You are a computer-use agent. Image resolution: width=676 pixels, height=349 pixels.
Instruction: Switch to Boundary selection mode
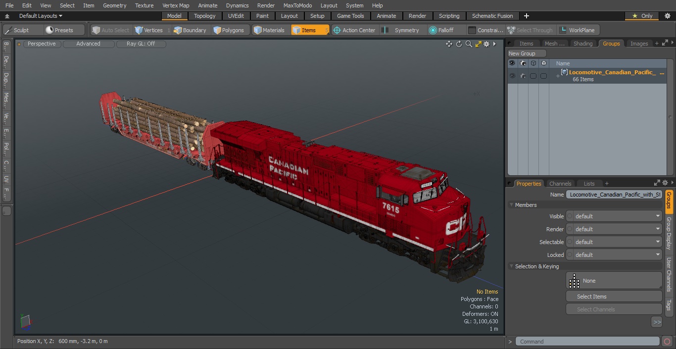pos(191,30)
